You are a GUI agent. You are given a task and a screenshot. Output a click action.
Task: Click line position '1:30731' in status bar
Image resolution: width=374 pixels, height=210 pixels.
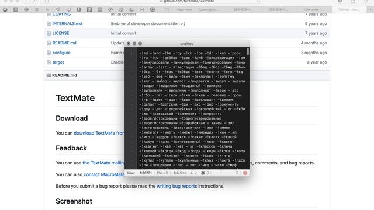pos(146,173)
